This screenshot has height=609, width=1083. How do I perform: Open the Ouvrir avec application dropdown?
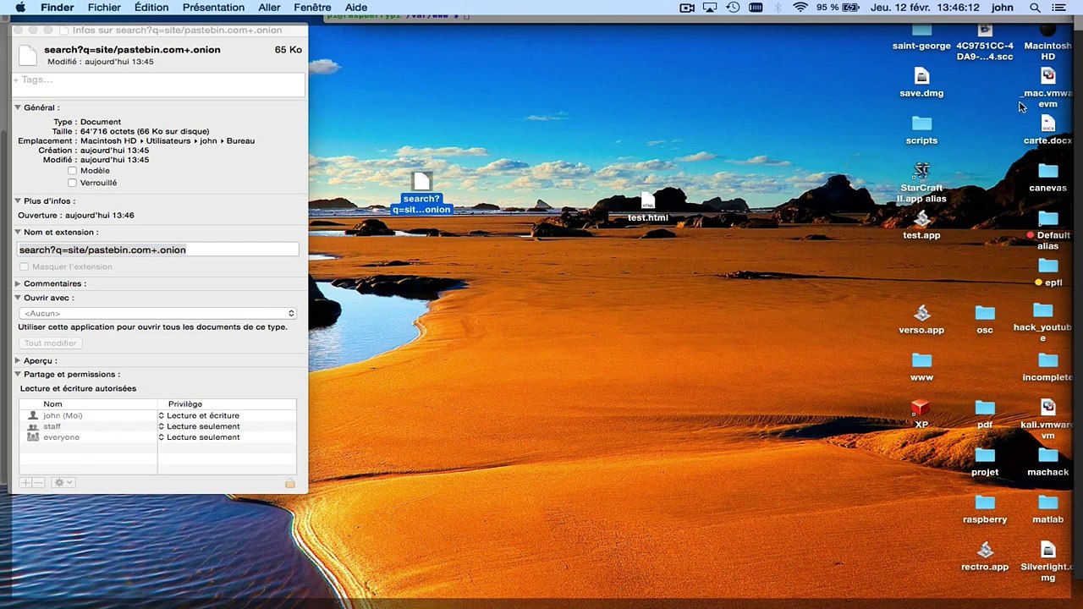(157, 313)
